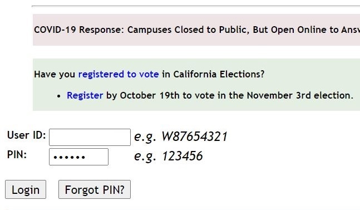Click the bullet point before Register
360x210 pixels.
59,96
